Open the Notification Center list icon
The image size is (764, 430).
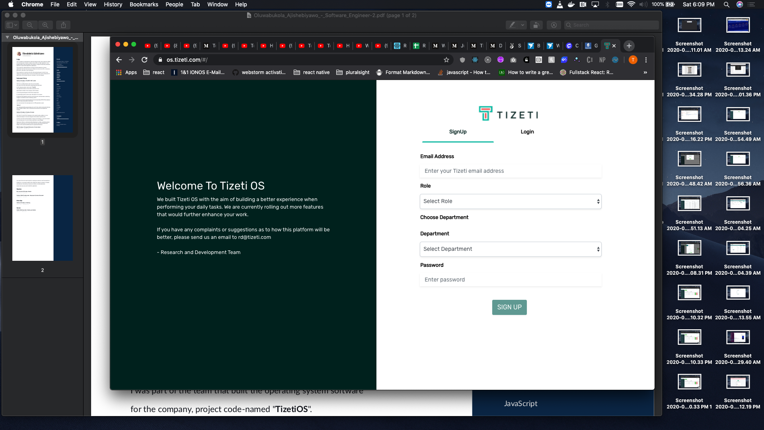pos(751,4)
